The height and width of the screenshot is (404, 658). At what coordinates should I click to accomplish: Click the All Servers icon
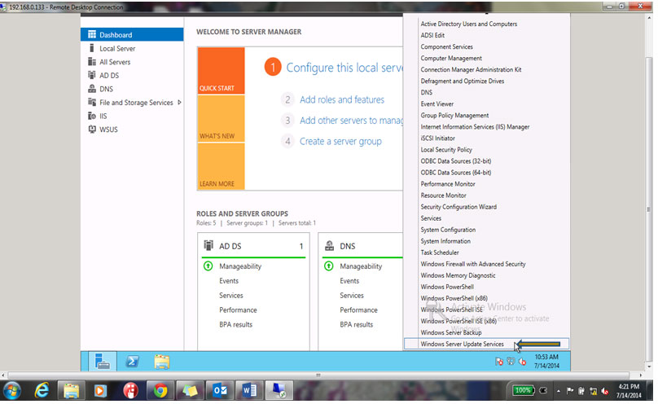(x=92, y=62)
